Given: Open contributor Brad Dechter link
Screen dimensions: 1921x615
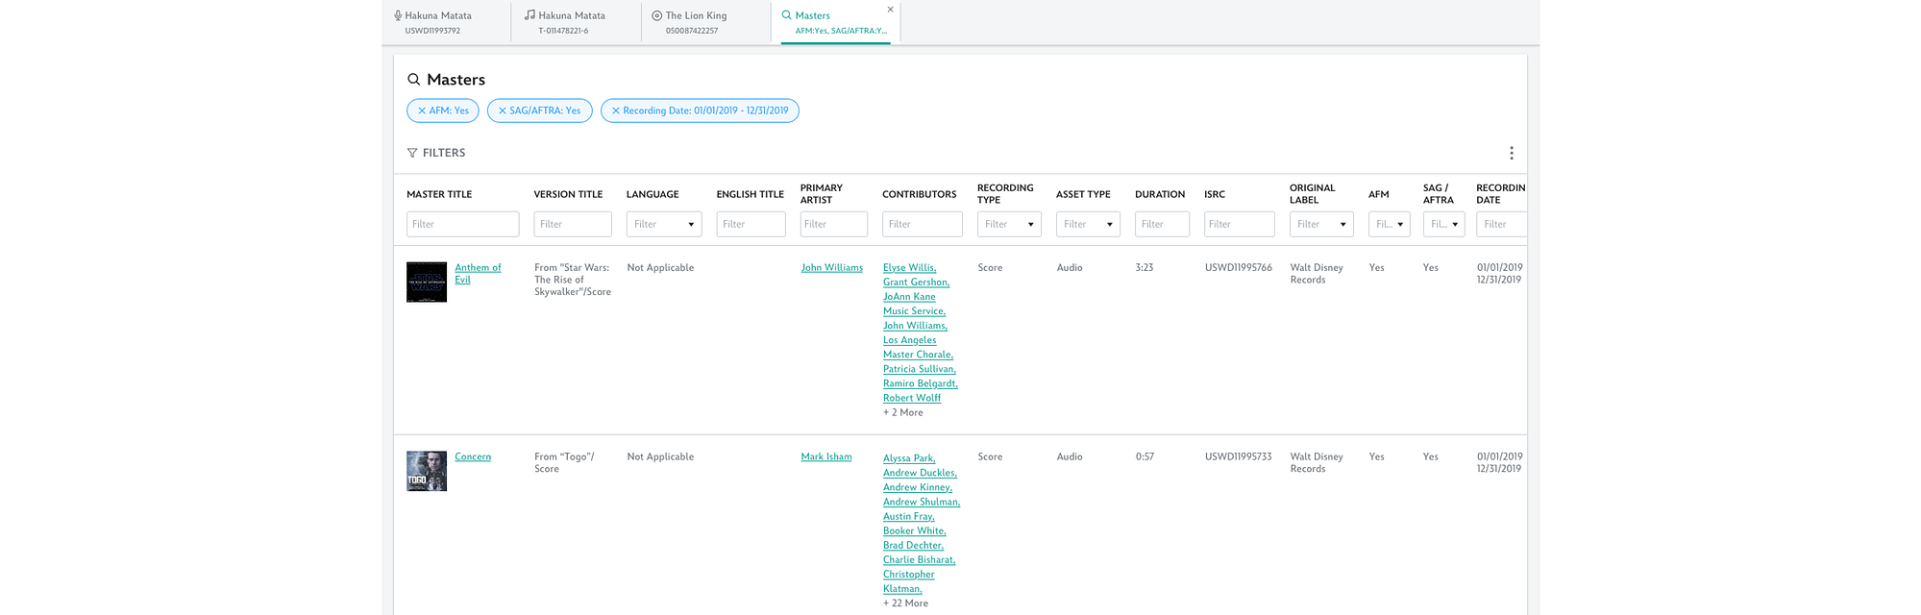Looking at the screenshot, I should tap(914, 545).
